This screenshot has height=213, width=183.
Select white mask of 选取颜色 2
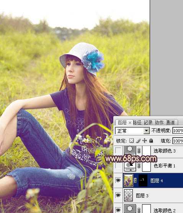146,209
